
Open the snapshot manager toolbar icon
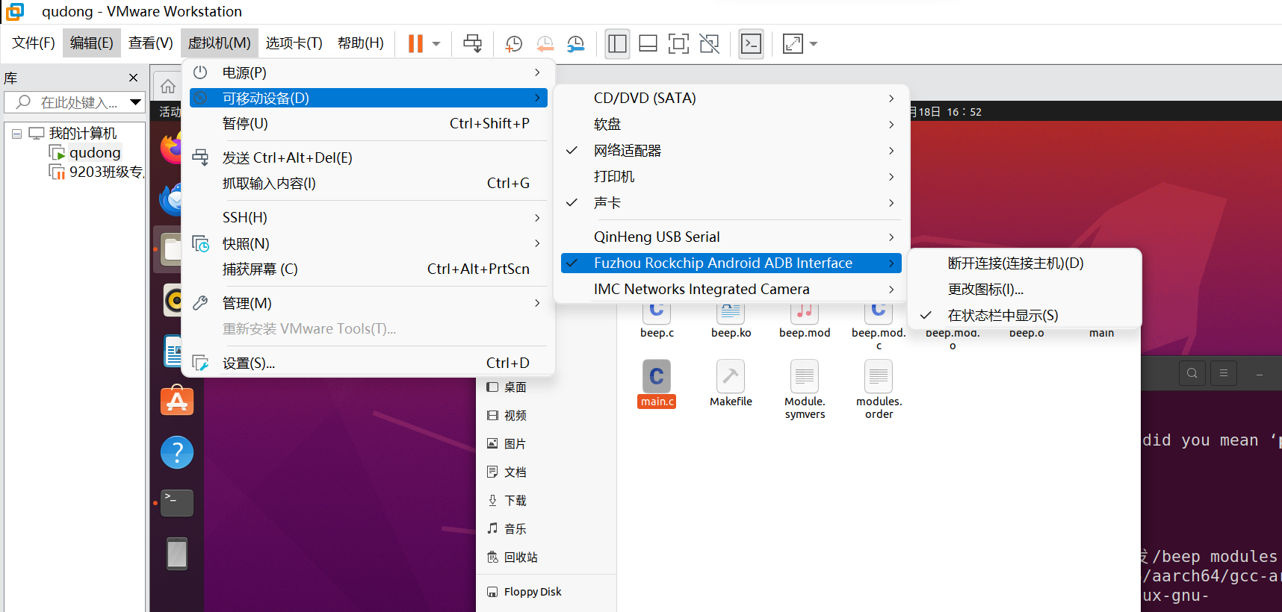(575, 44)
